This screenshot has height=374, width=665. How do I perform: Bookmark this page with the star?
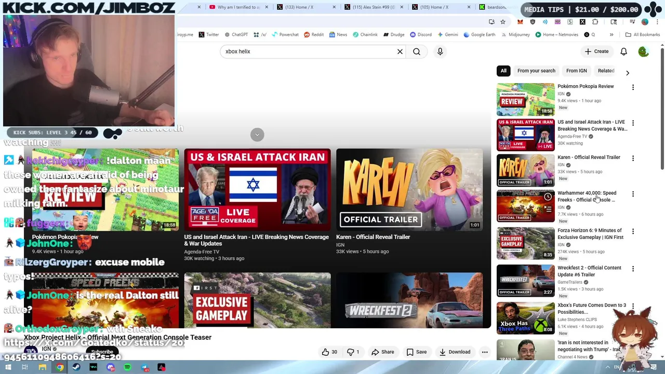(x=503, y=22)
